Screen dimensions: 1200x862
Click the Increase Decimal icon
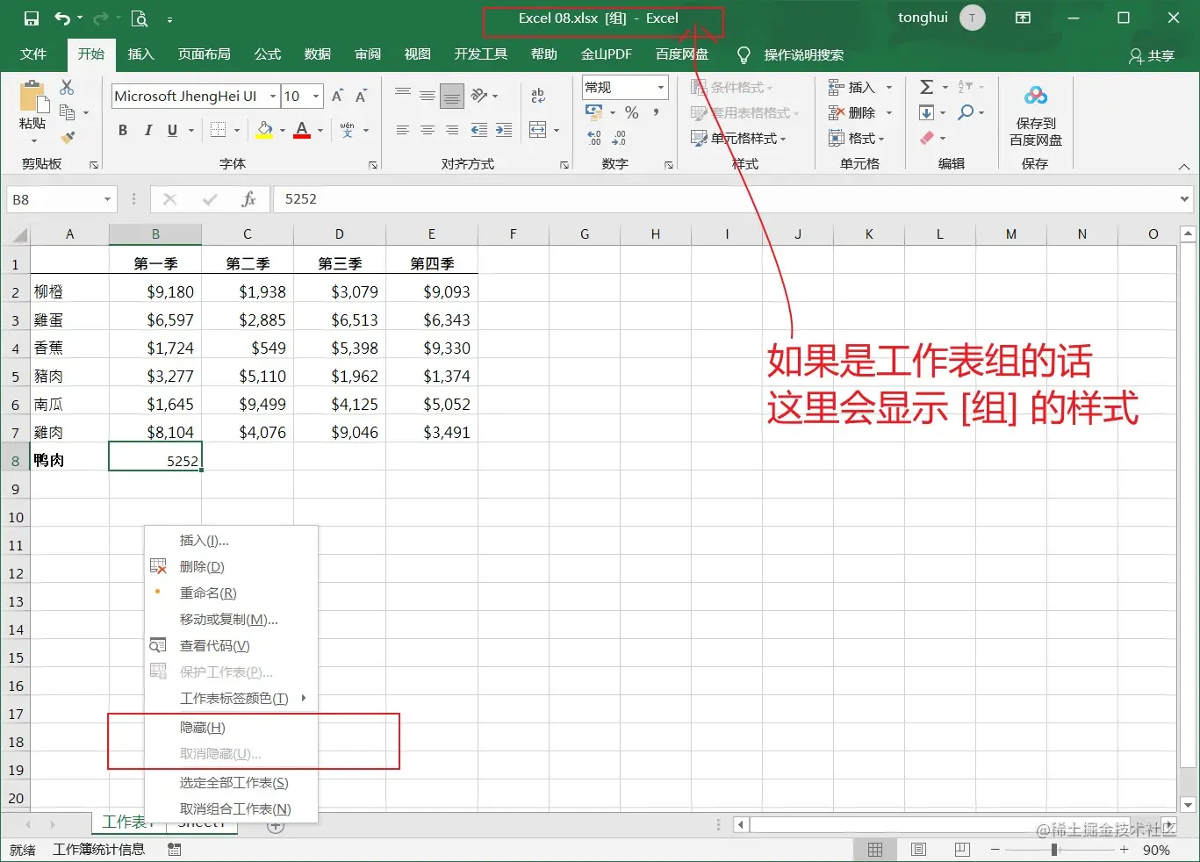594,138
